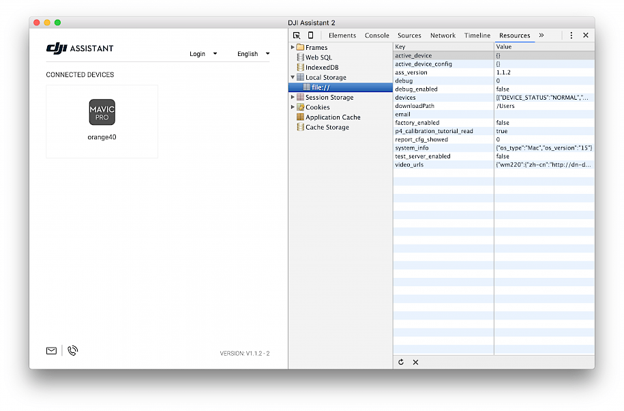Select the factory_enabled key
This screenshot has width=624, height=411.
click(x=417, y=123)
